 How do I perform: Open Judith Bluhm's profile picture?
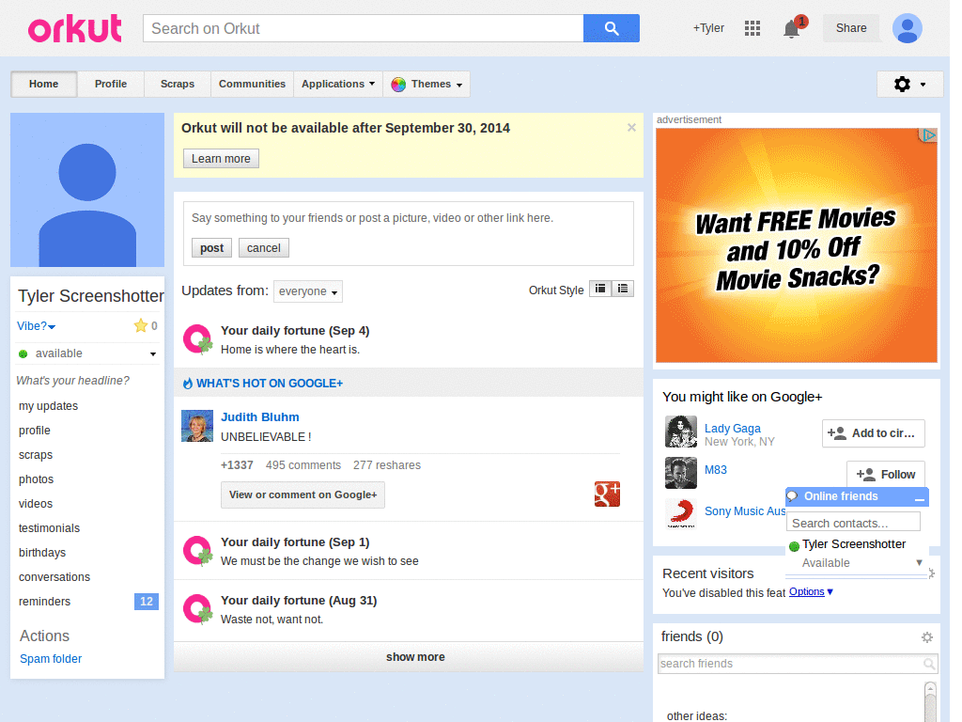(x=197, y=426)
